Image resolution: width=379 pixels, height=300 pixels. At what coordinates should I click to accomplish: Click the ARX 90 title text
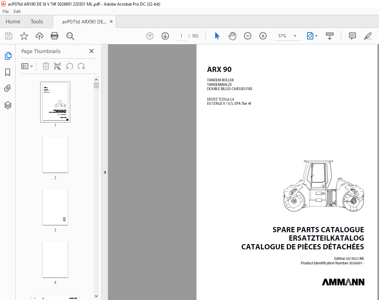(x=219, y=69)
